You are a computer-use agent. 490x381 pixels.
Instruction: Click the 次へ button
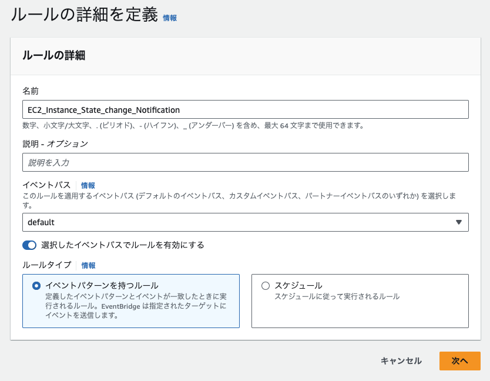click(459, 361)
